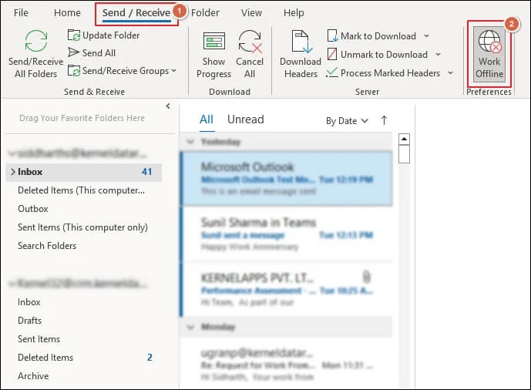The height and width of the screenshot is (390, 531).
Task: Reverse sort order with the arrow
Action: pos(384,120)
